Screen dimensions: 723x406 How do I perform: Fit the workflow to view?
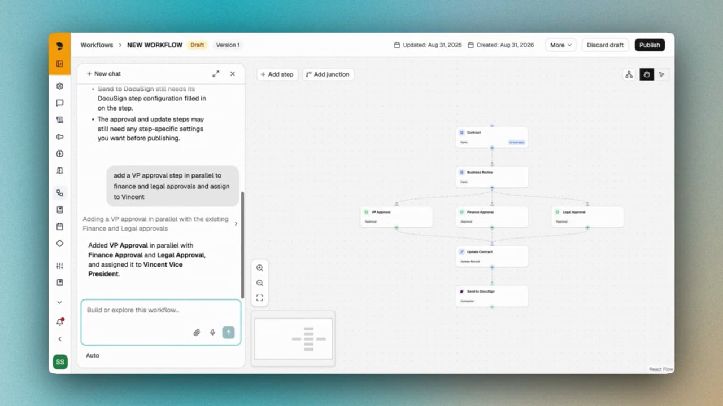tap(260, 298)
